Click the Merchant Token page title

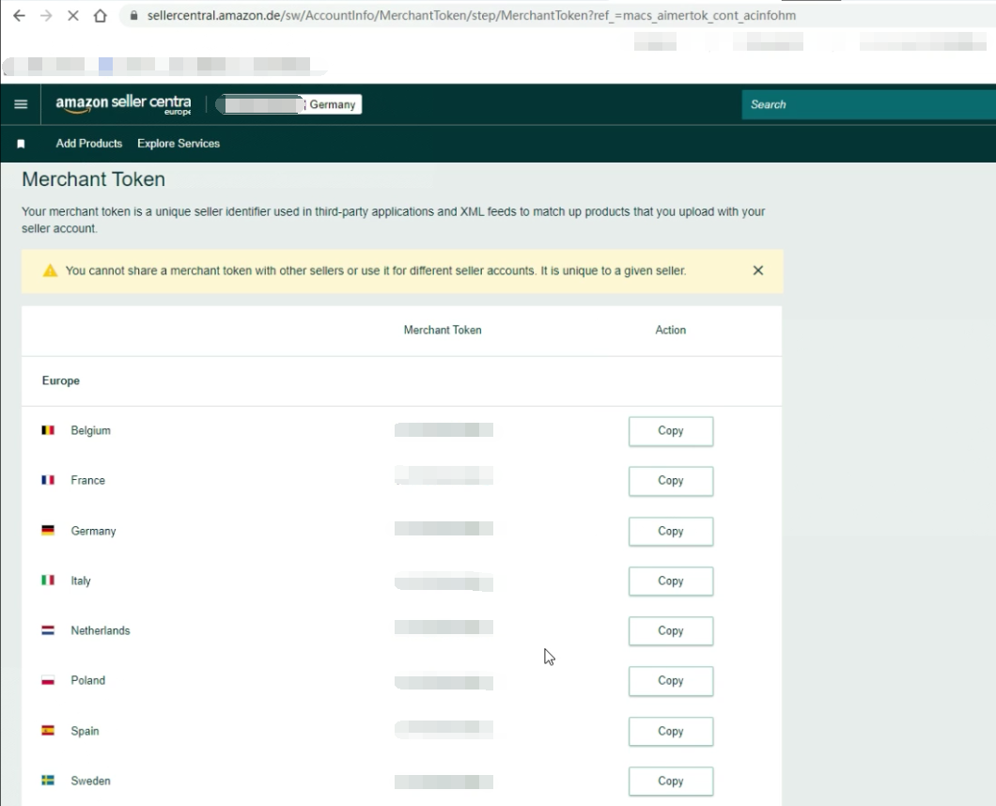[93, 179]
